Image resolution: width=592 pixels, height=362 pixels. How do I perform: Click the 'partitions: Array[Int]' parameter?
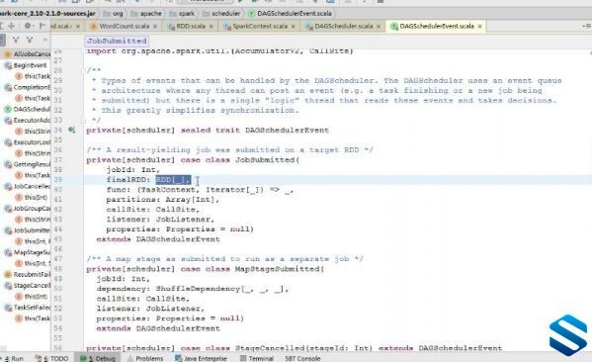[160, 200]
